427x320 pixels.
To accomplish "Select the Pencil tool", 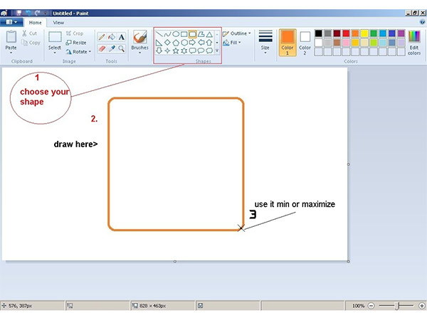I will 101,37.
